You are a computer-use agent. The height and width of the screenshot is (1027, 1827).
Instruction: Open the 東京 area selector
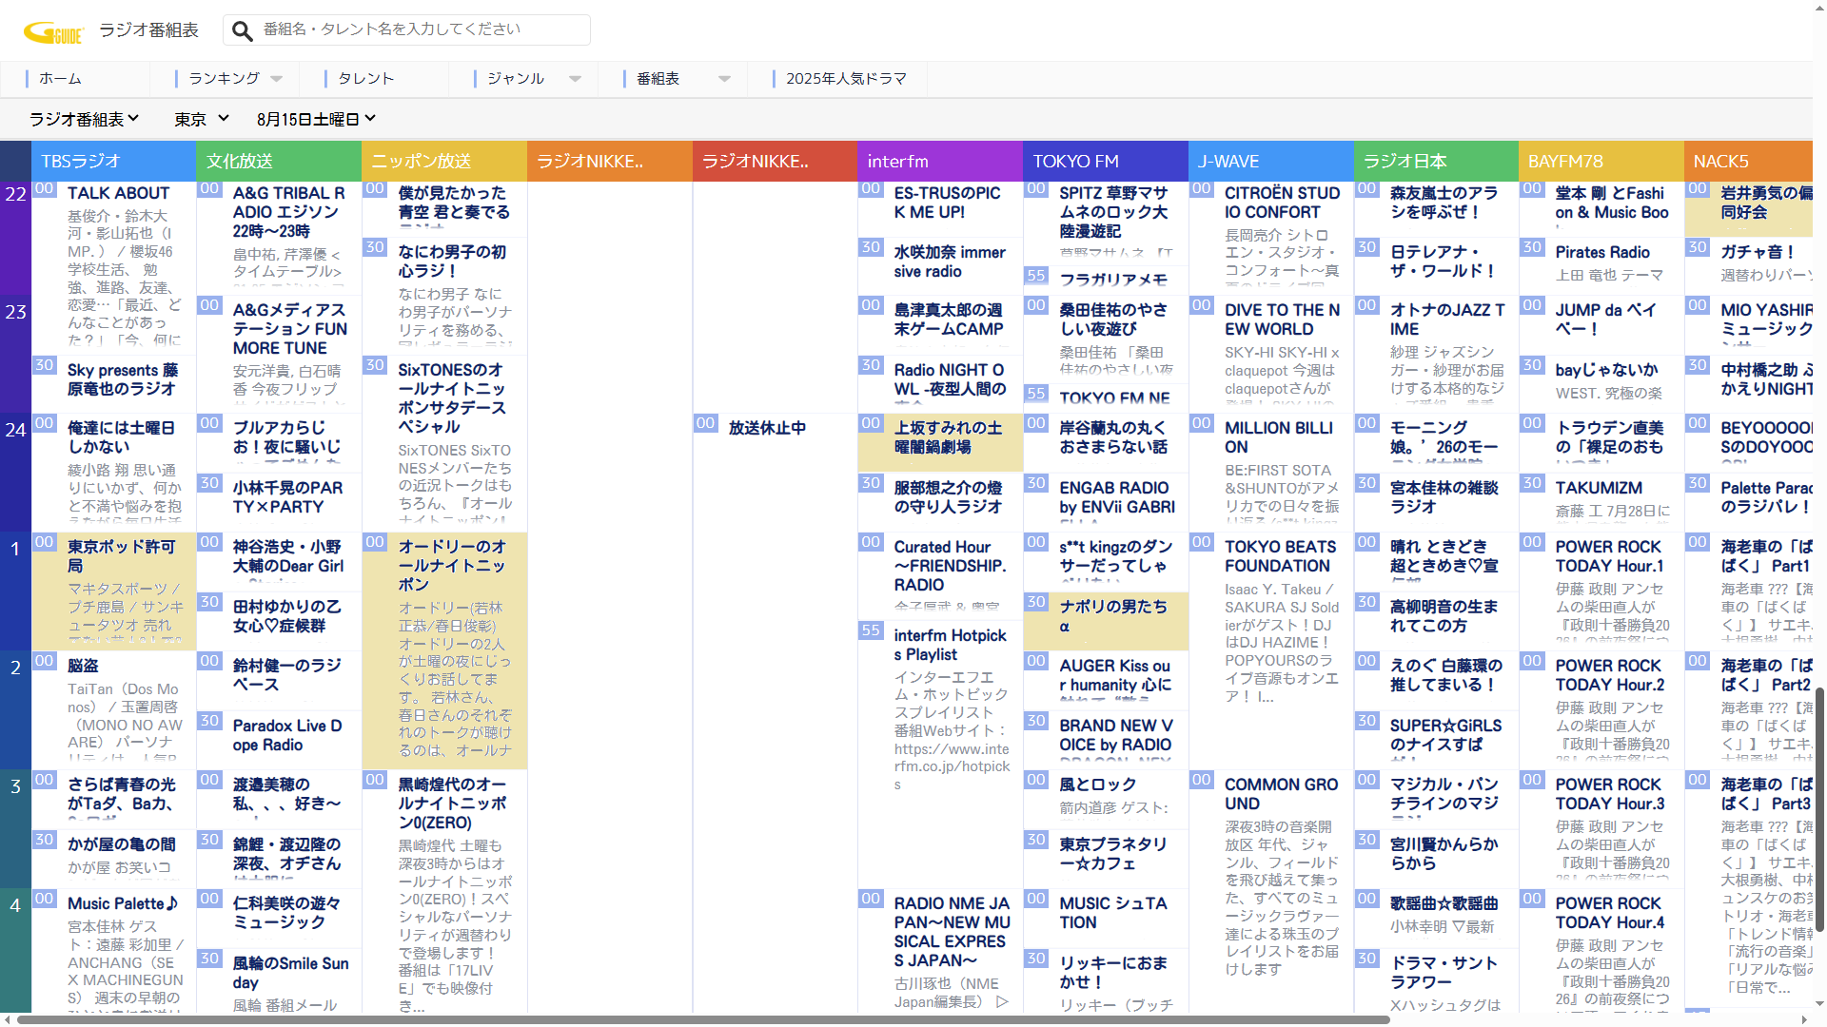201,119
